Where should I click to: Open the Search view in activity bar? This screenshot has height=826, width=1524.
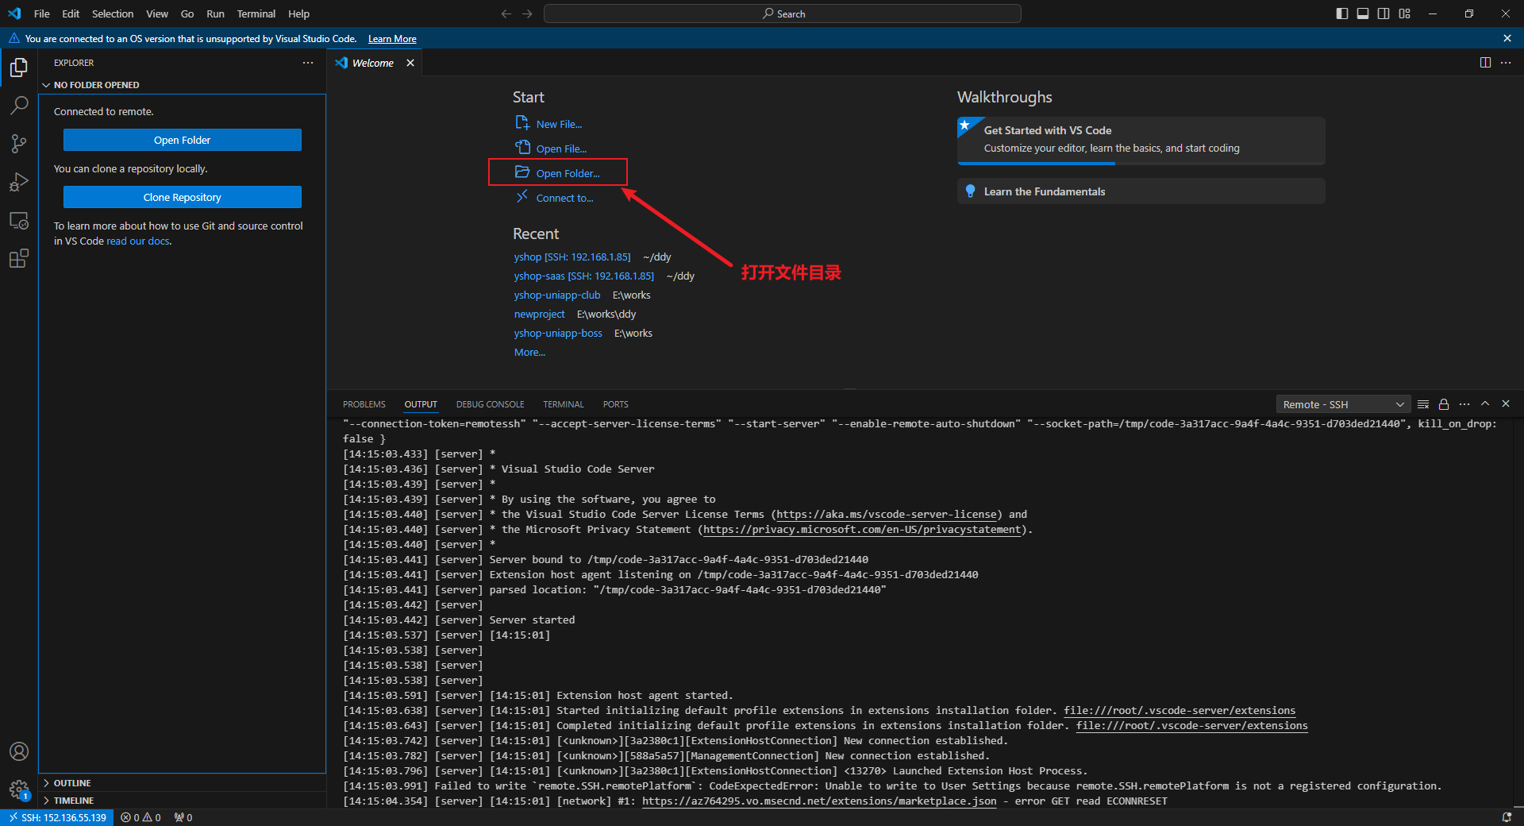[x=19, y=106]
